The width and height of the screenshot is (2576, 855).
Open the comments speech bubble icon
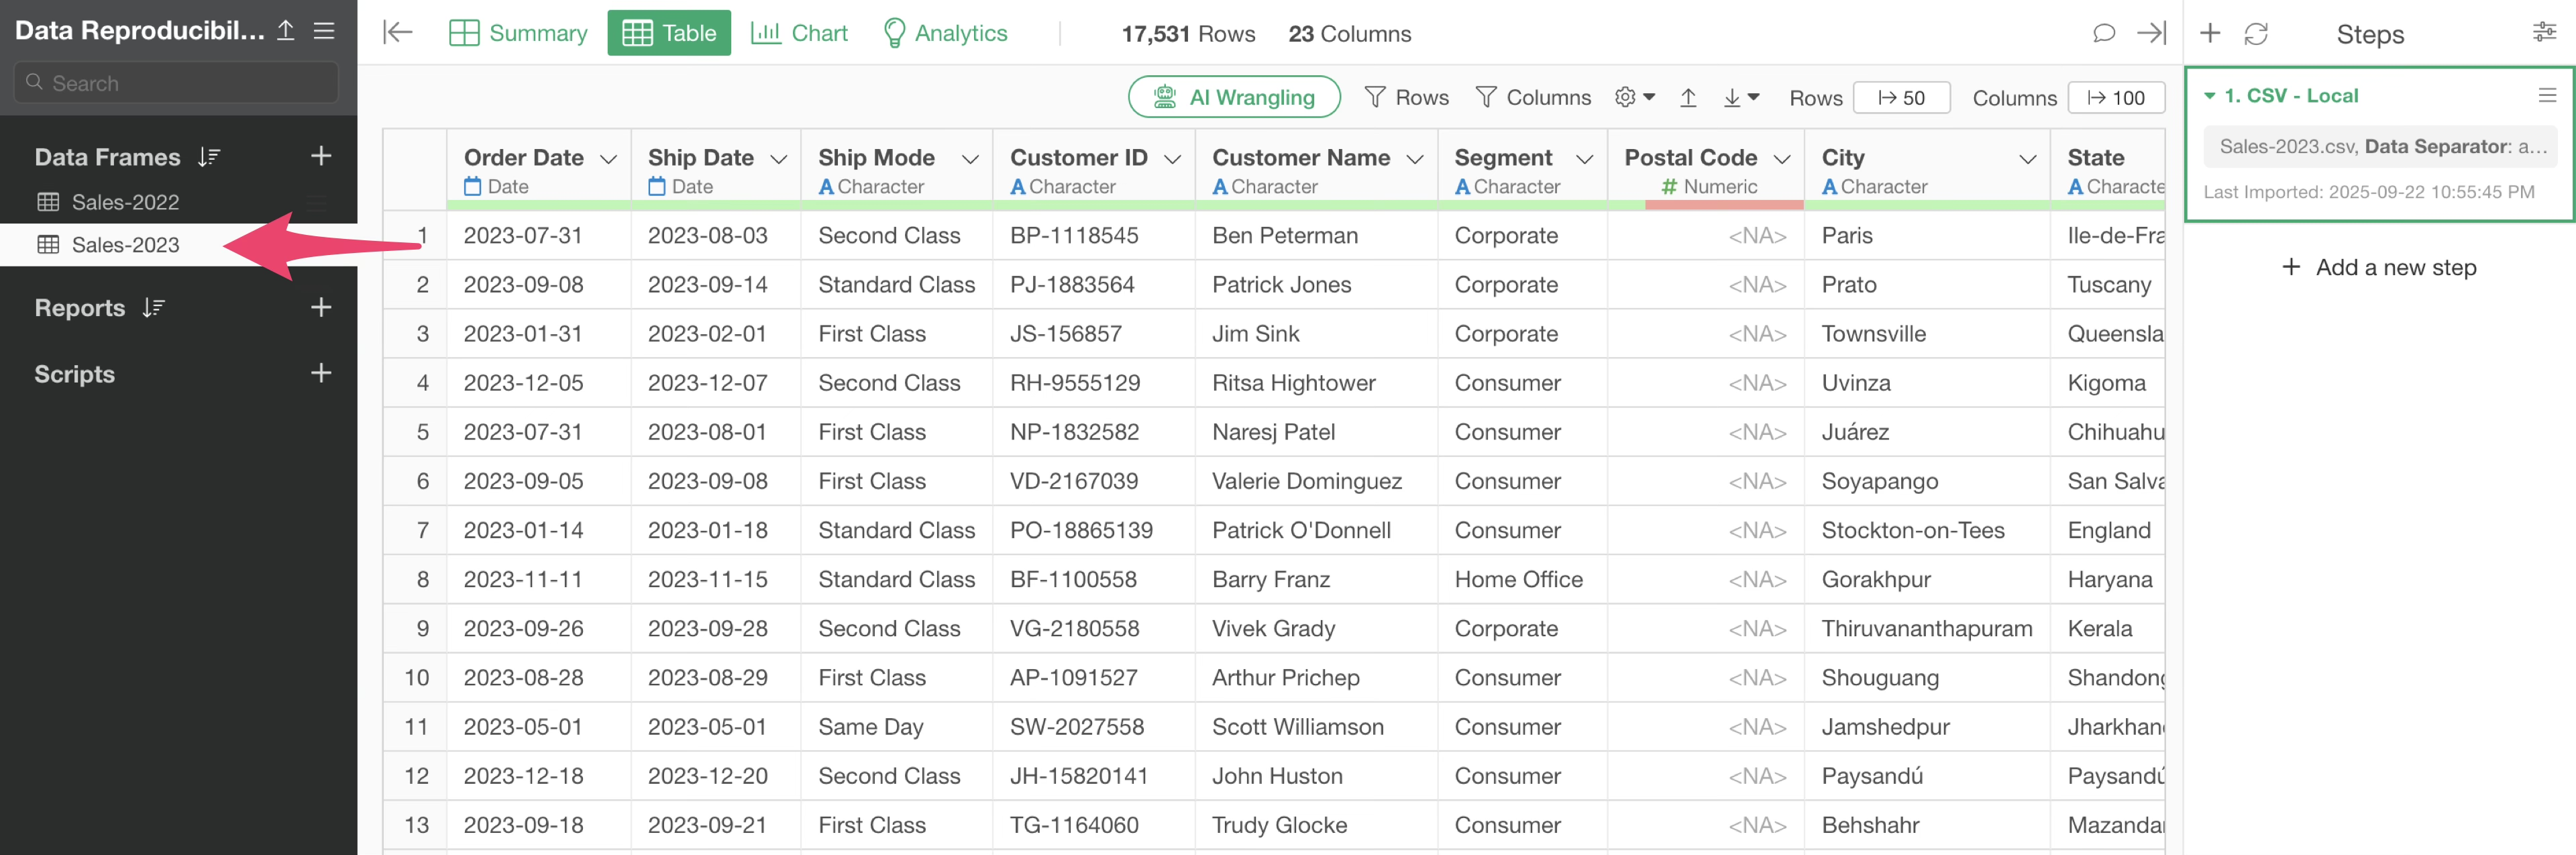click(2103, 33)
